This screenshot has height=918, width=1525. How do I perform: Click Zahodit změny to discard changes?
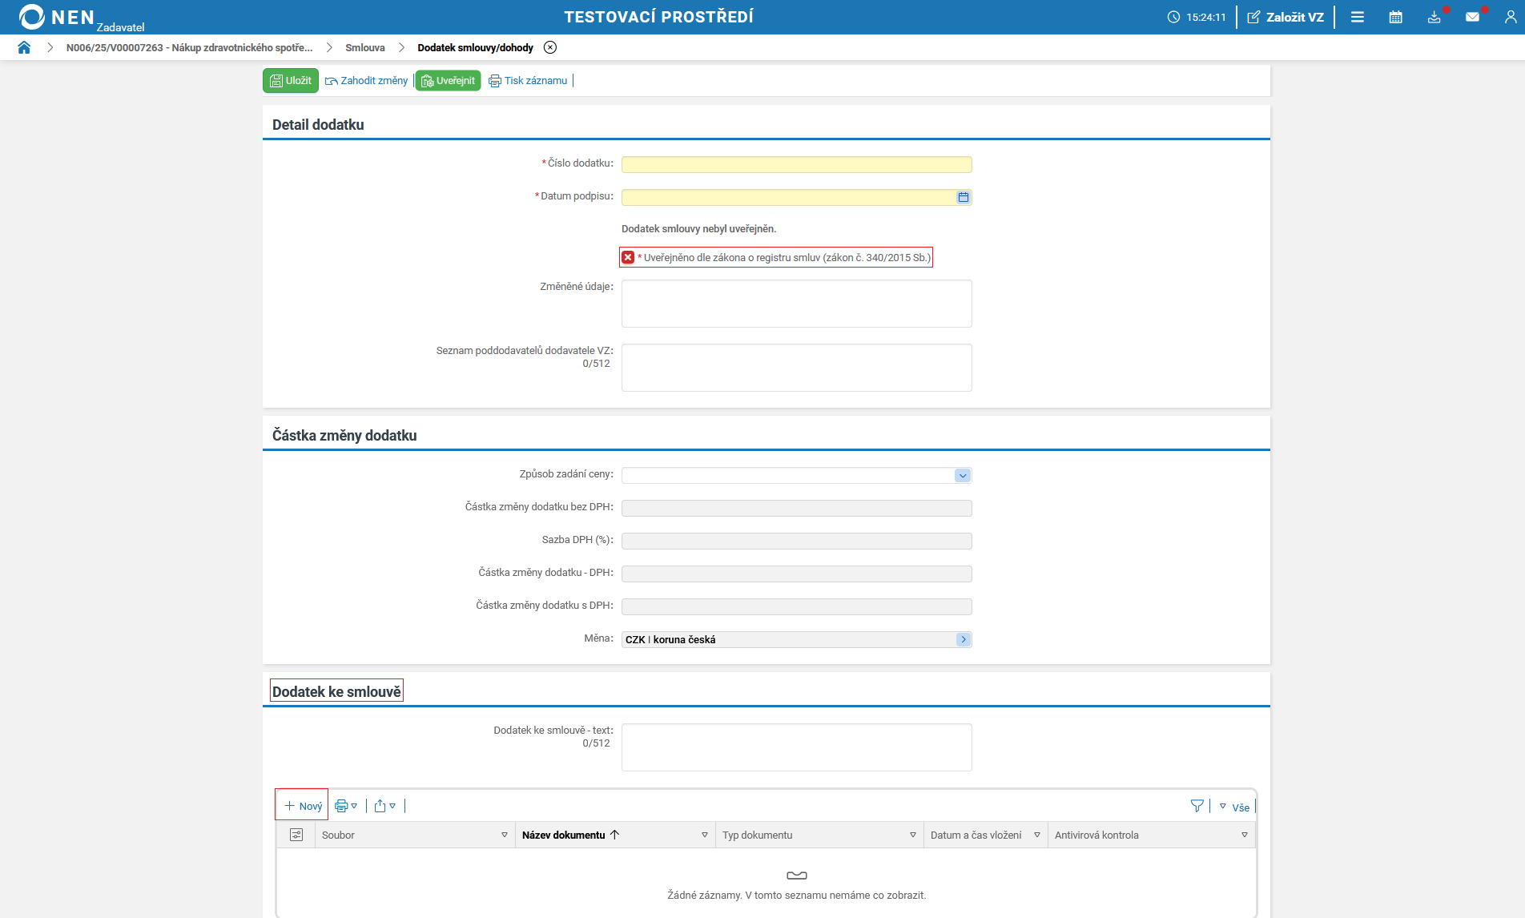pyautogui.click(x=366, y=80)
